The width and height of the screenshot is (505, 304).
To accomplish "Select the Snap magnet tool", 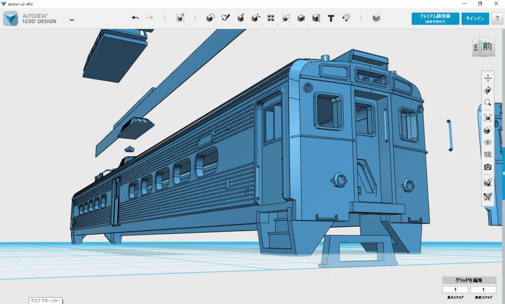I will 346,18.
